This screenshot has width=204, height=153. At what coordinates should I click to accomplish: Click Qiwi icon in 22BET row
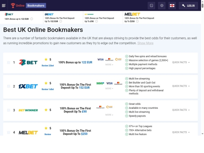[x=118, y=59]
